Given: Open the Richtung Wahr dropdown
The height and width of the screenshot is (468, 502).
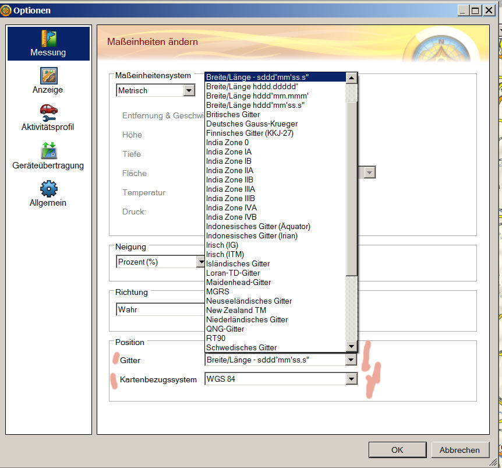Looking at the screenshot, I should [x=160, y=309].
